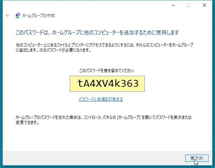
Task: Click the yellow password box background
Action: pos(107,84)
